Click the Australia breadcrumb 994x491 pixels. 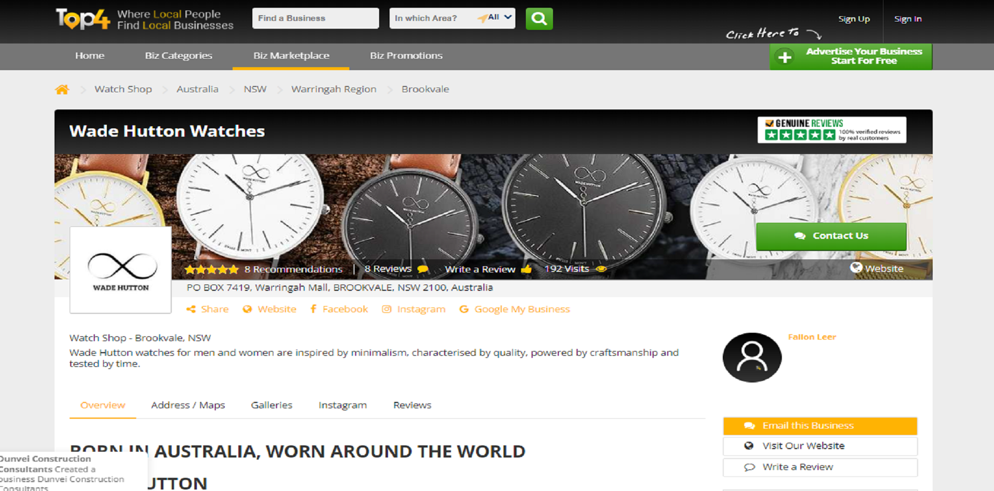point(197,89)
